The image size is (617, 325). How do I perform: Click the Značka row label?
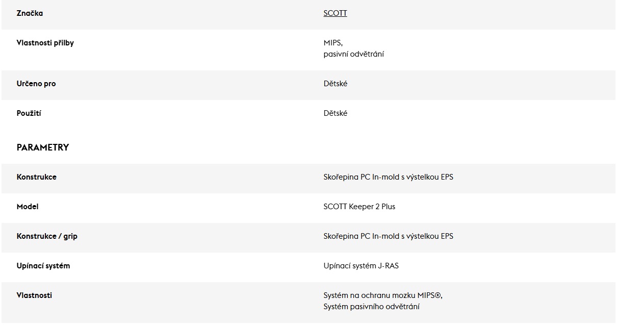tap(30, 13)
